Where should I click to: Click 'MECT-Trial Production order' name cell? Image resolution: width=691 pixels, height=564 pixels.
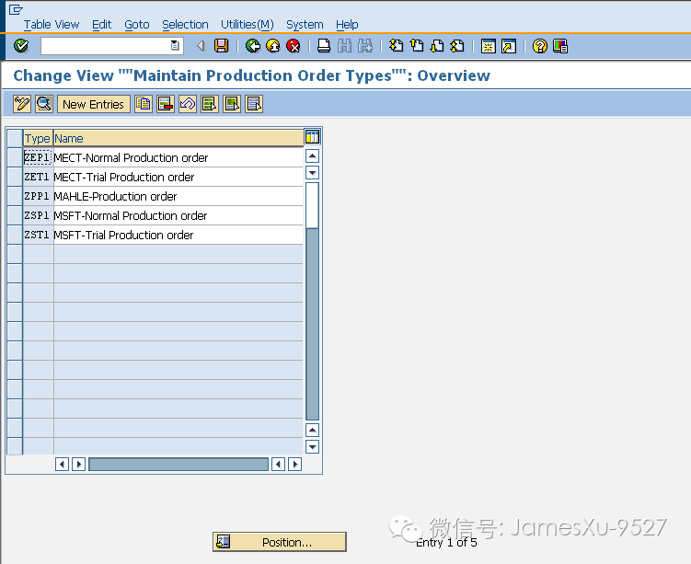point(178,177)
